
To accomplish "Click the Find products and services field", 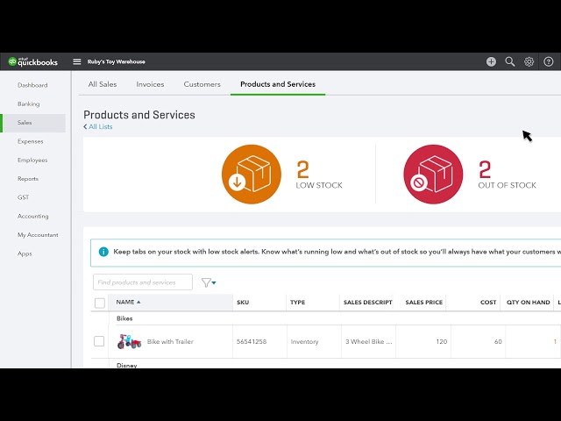I will tap(143, 282).
